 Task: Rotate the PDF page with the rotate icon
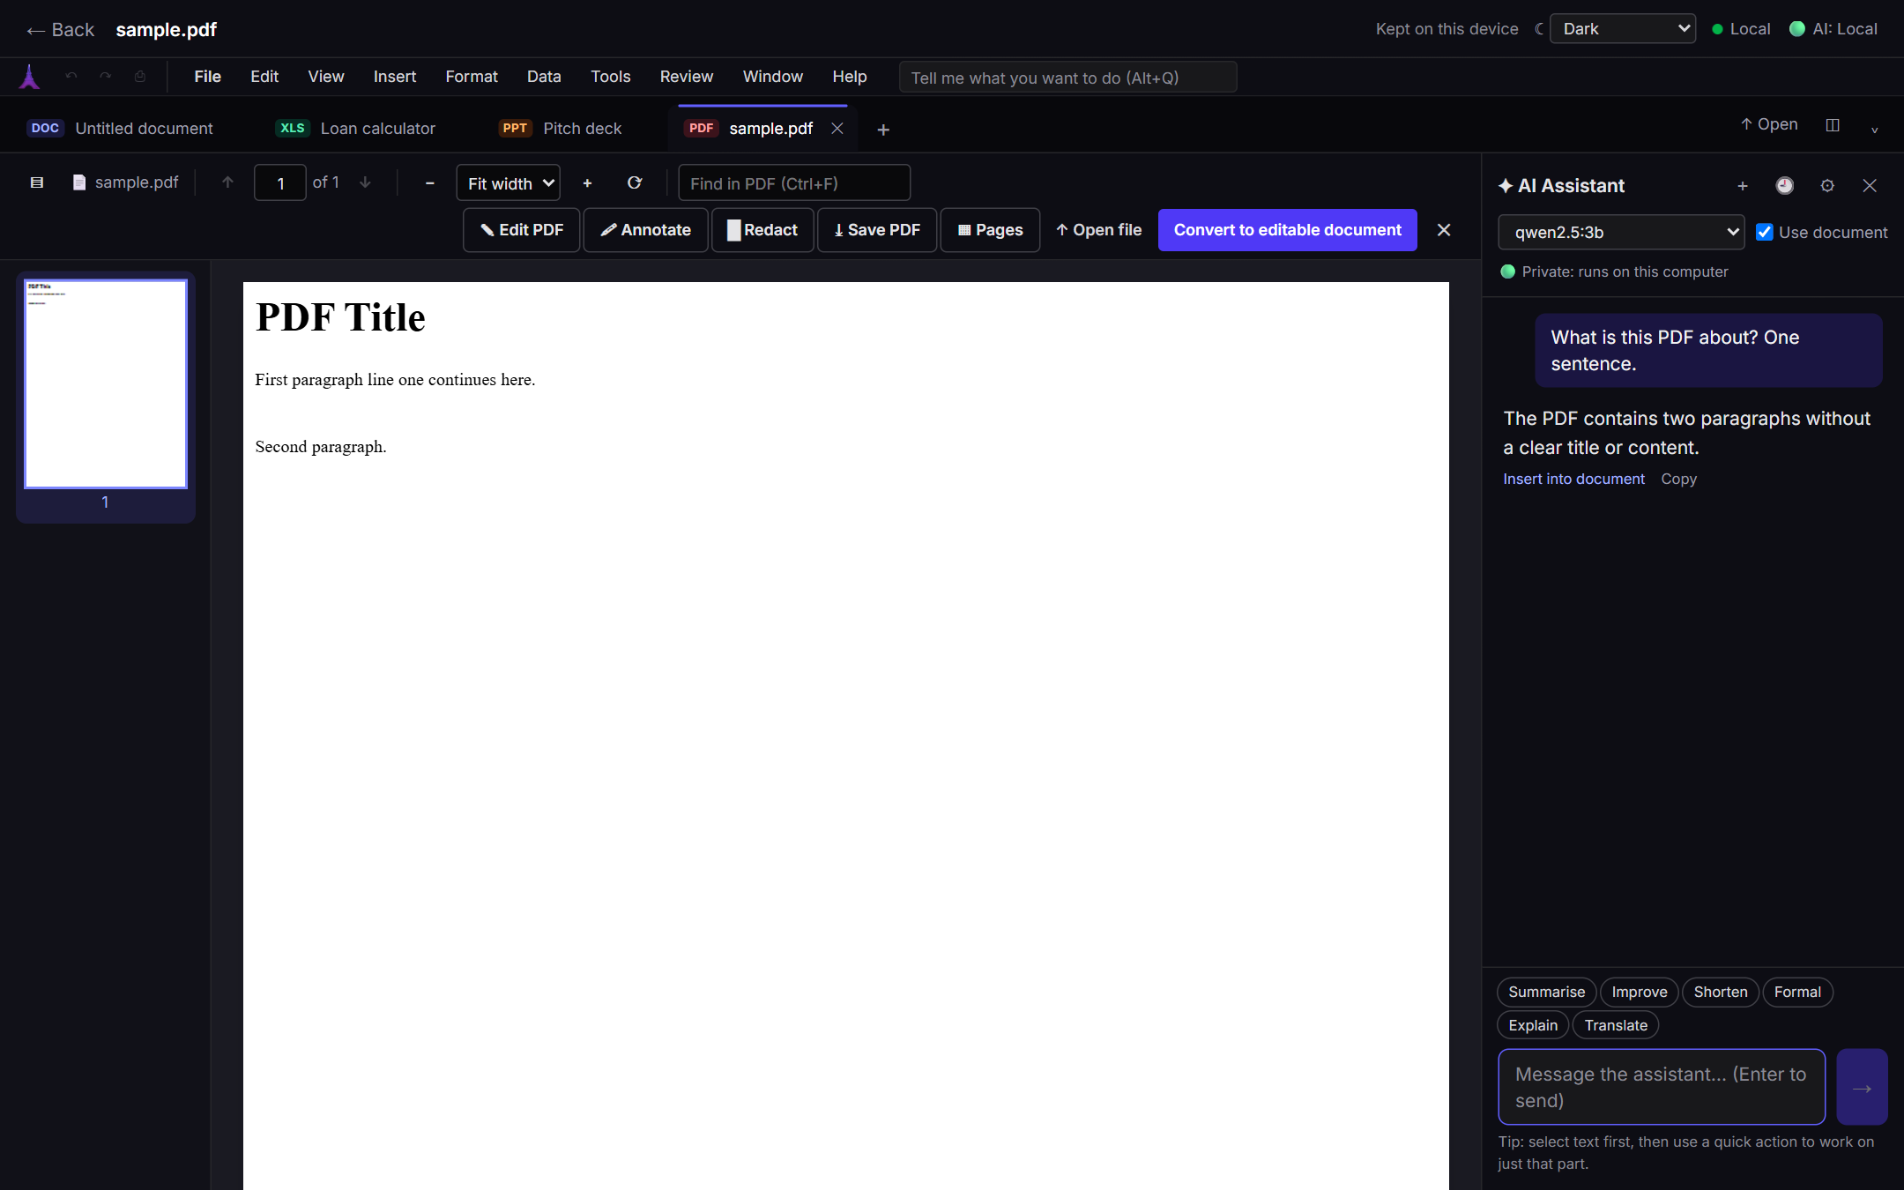pyautogui.click(x=635, y=183)
